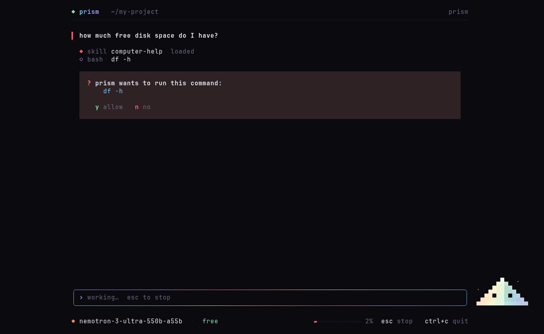Click the prism app title in the header
This screenshot has height=334, width=544.
coord(89,12)
